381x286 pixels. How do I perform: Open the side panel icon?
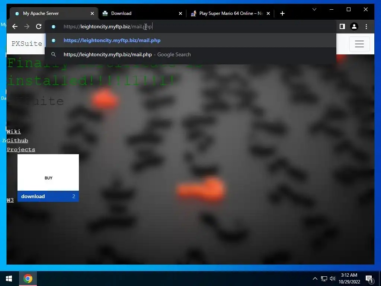(x=342, y=26)
